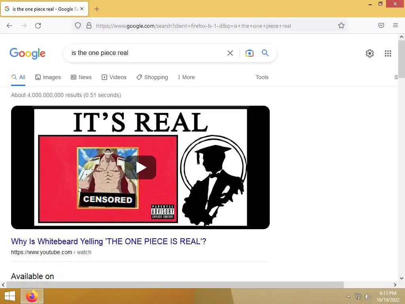Open Firefox application menu

[x=396, y=25]
